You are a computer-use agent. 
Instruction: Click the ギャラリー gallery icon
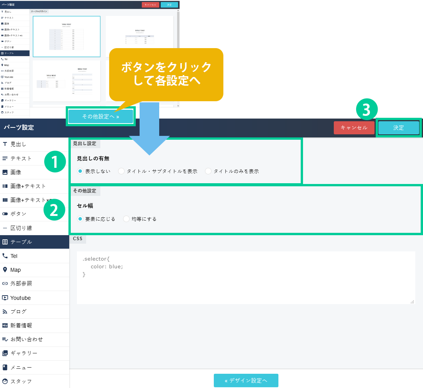[x=5, y=353]
